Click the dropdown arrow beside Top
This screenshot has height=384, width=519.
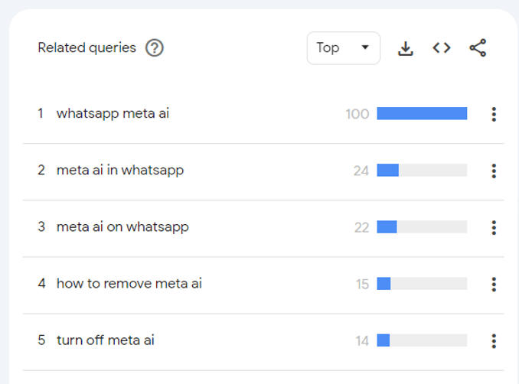click(365, 47)
